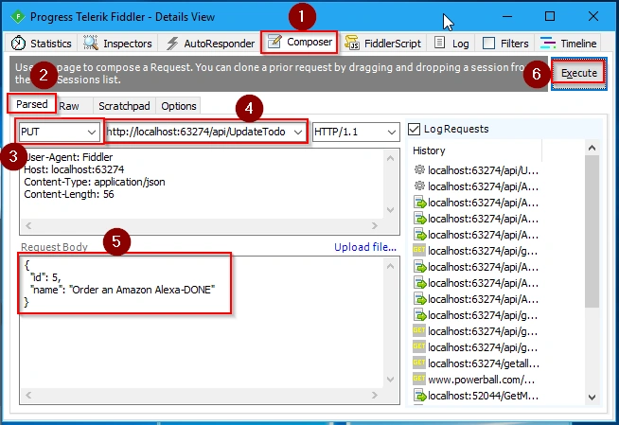Click the headers box scroll-right arrow
This screenshot has width=619, height=425.
tap(375, 225)
